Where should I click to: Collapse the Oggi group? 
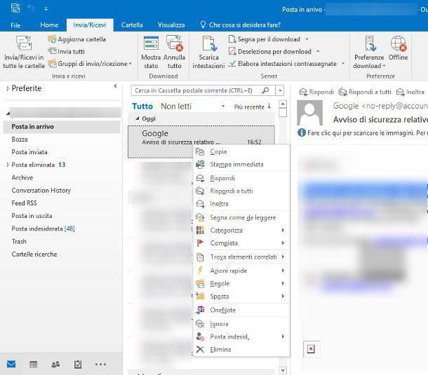pos(138,118)
